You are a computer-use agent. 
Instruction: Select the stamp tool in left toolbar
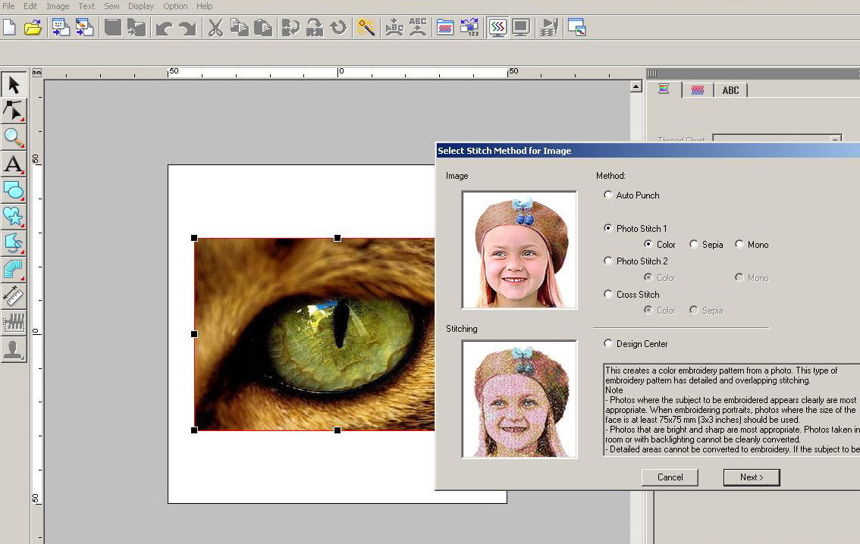[14, 349]
